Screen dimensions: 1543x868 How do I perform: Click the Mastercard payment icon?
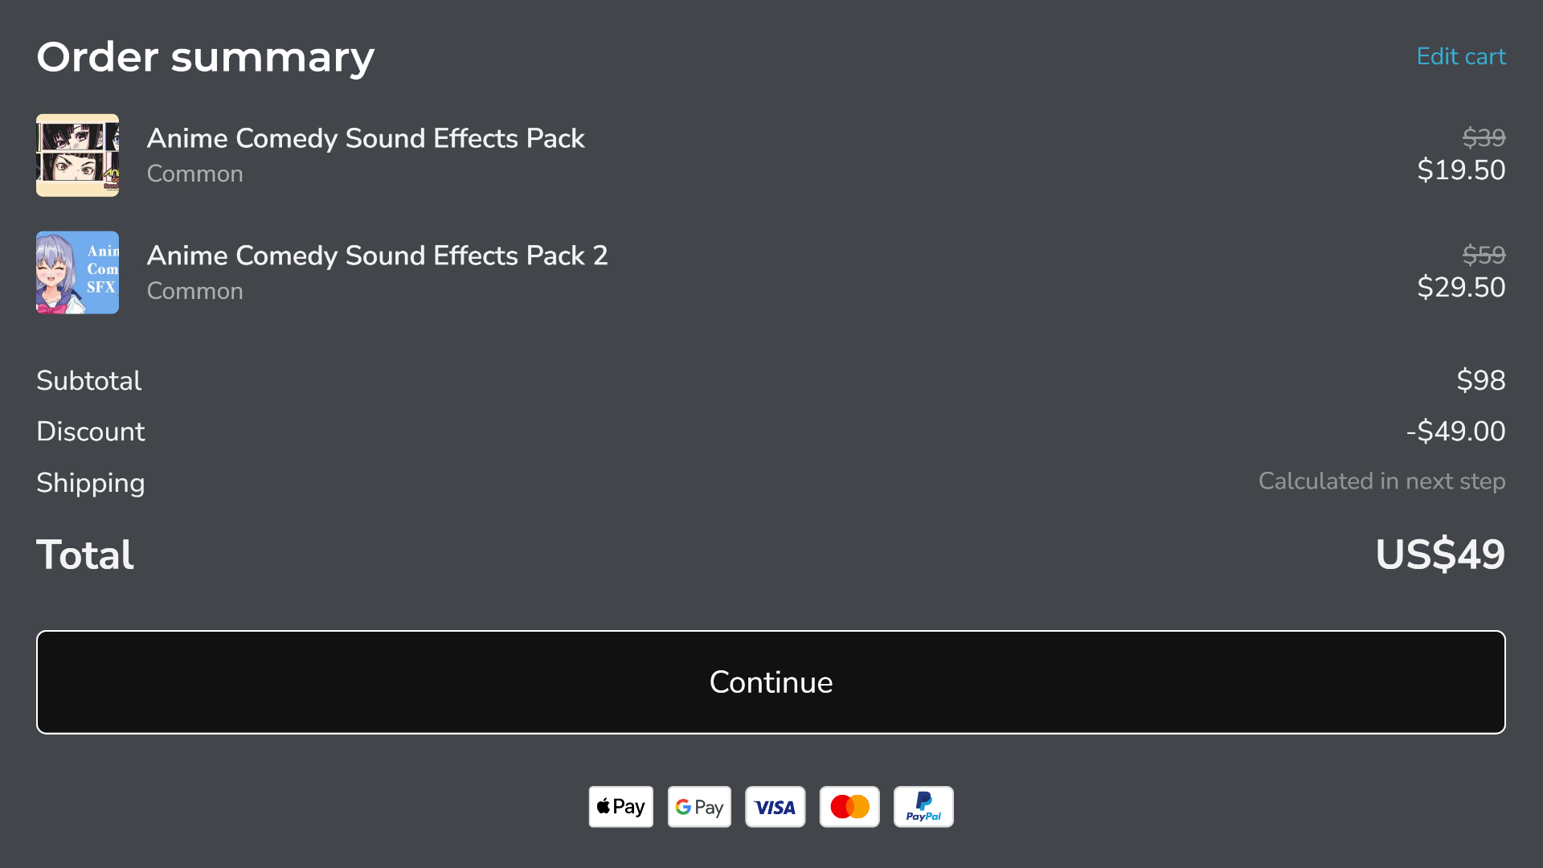click(x=849, y=807)
